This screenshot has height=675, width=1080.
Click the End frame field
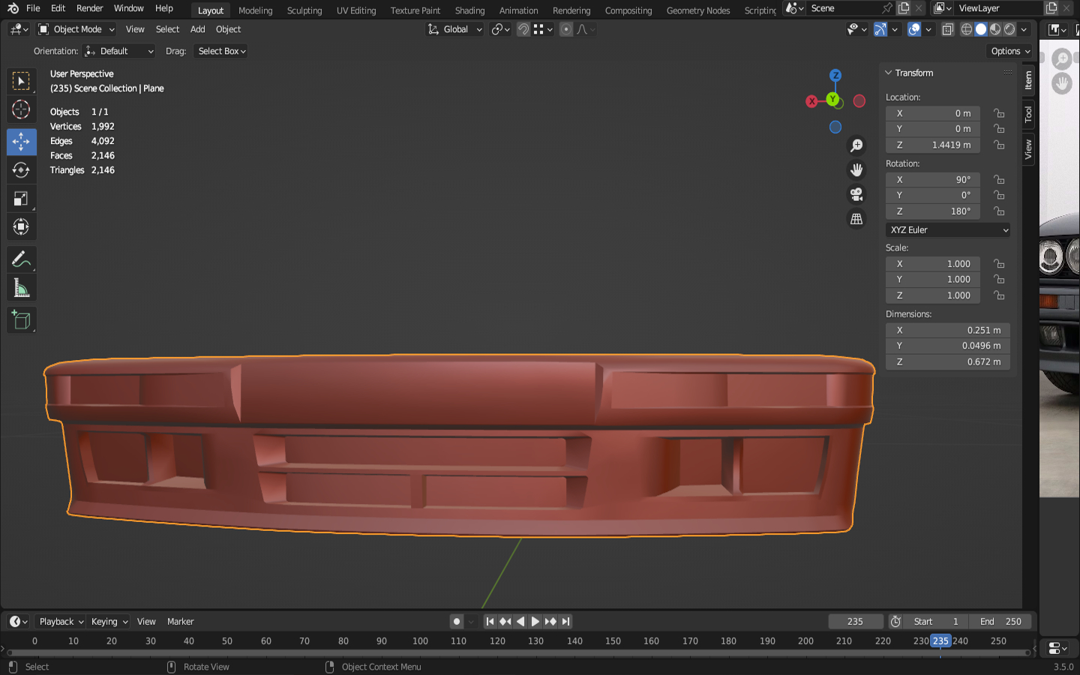(x=1000, y=622)
